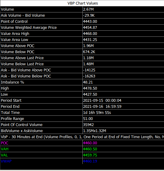Click the Volume Below POC label

18,52
